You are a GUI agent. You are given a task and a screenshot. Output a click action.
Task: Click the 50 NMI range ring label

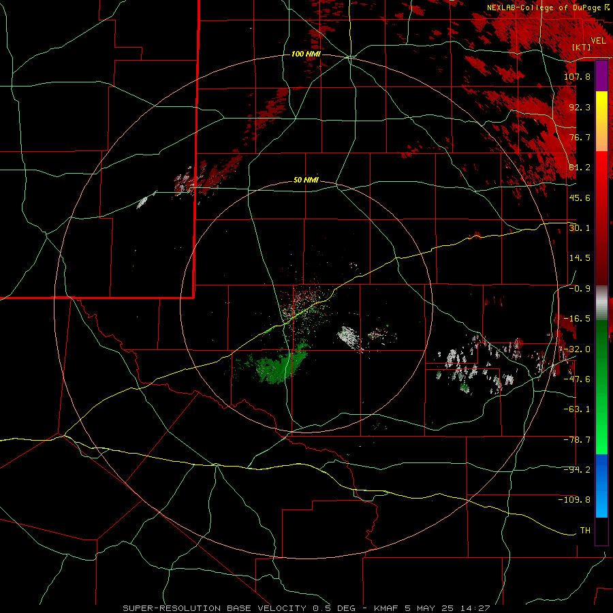point(306,180)
